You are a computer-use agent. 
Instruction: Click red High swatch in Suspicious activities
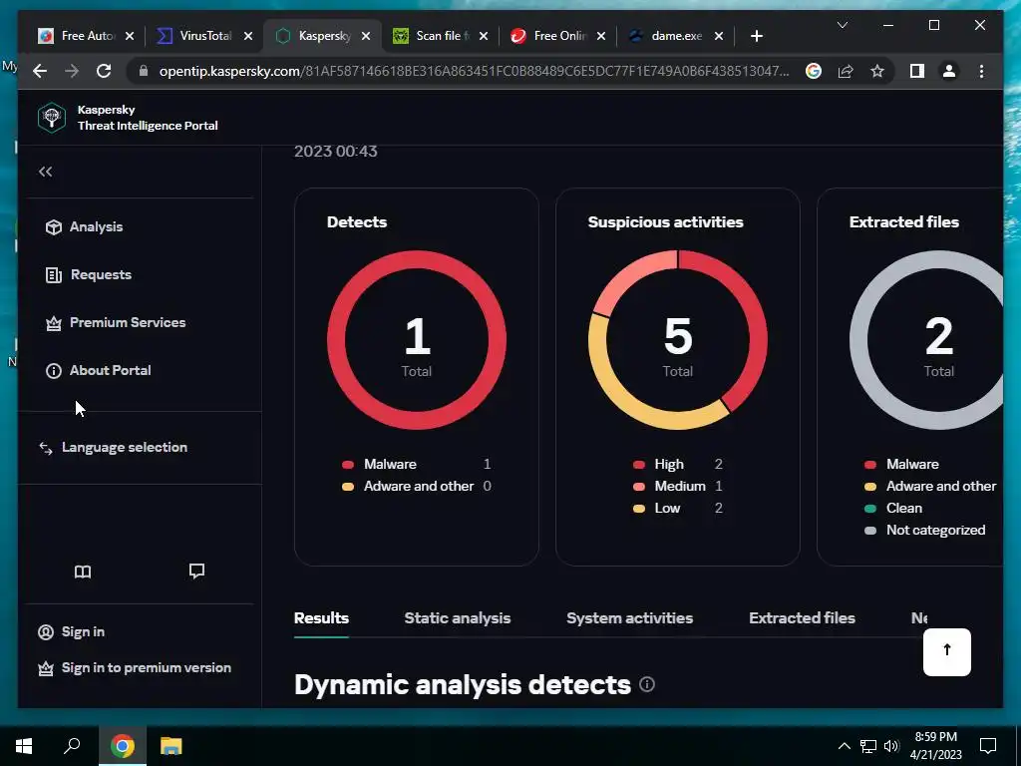pyautogui.click(x=639, y=465)
